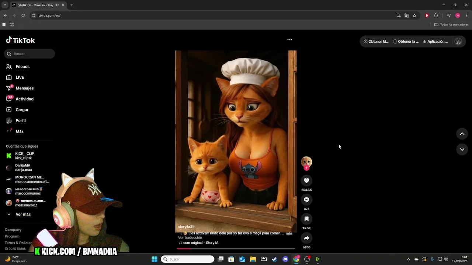Image resolution: width=472 pixels, height=265 pixels.
Task: Go back in the browser
Action: point(5,15)
